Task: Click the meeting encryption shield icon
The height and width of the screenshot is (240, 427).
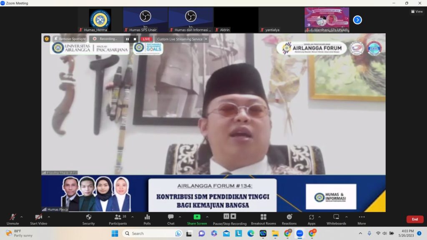Action: [x=47, y=39]
